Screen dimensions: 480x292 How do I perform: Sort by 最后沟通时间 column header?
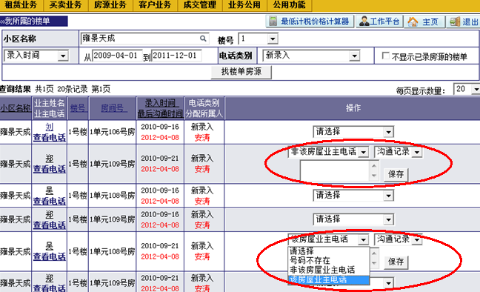[160, 113]
